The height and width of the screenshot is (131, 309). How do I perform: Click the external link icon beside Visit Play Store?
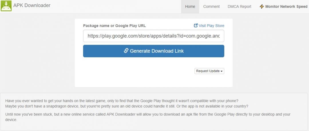[196, 26]
